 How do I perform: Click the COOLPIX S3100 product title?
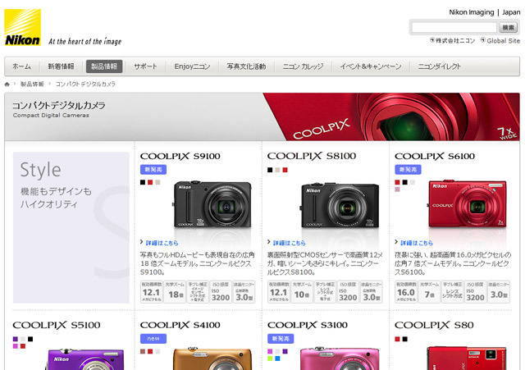click(x=308, y=325)
